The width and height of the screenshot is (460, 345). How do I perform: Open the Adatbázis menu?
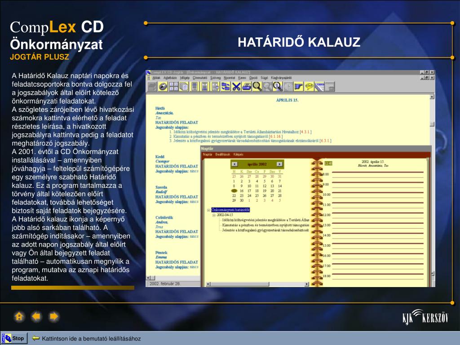pyautogui.click(x=170, y=78)
